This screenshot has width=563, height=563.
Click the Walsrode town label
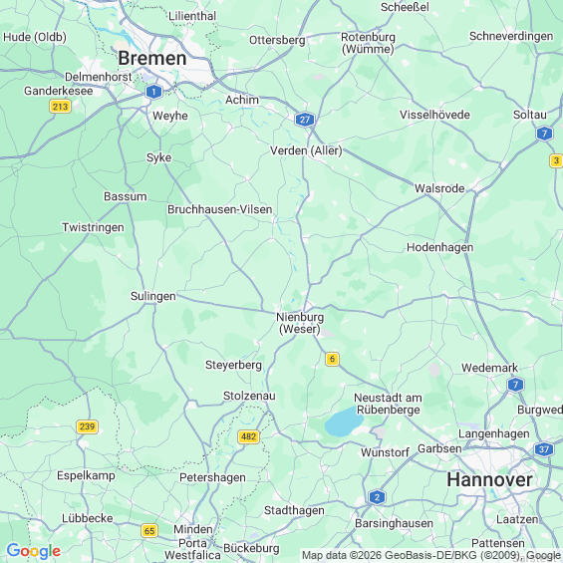(439, 188)
